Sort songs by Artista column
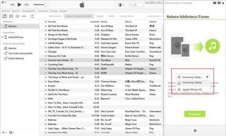226x136 pixels. [x=104, y=22]
